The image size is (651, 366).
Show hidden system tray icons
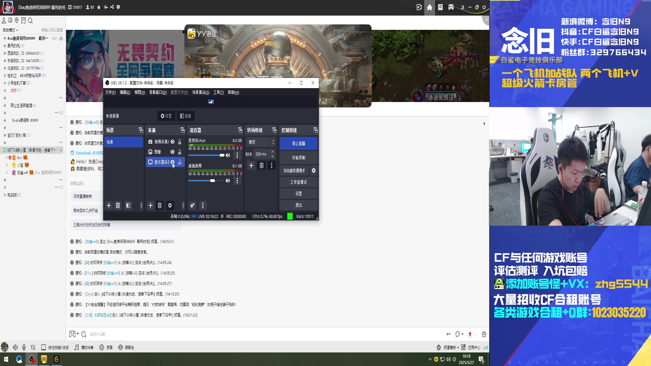(430, 359)
